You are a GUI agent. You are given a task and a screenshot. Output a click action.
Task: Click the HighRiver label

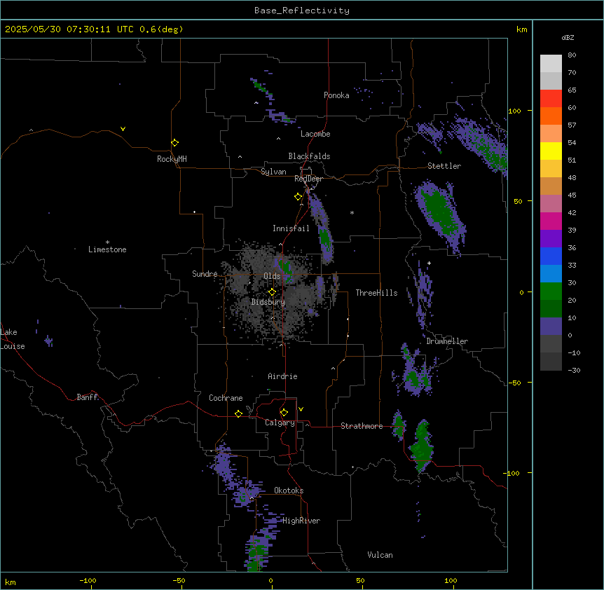(301, 521)
